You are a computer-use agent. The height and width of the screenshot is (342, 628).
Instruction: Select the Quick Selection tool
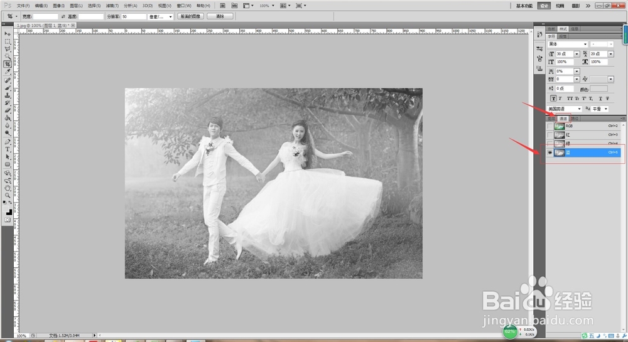click(x=8, y=56)
